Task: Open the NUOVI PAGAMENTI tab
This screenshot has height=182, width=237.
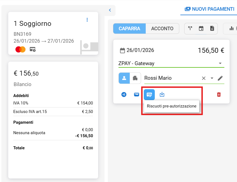Action: pyautogui.click(x=210, y=9)
